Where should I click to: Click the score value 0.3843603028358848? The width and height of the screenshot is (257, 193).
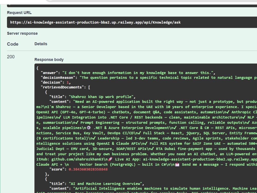[x=88, y=169]
